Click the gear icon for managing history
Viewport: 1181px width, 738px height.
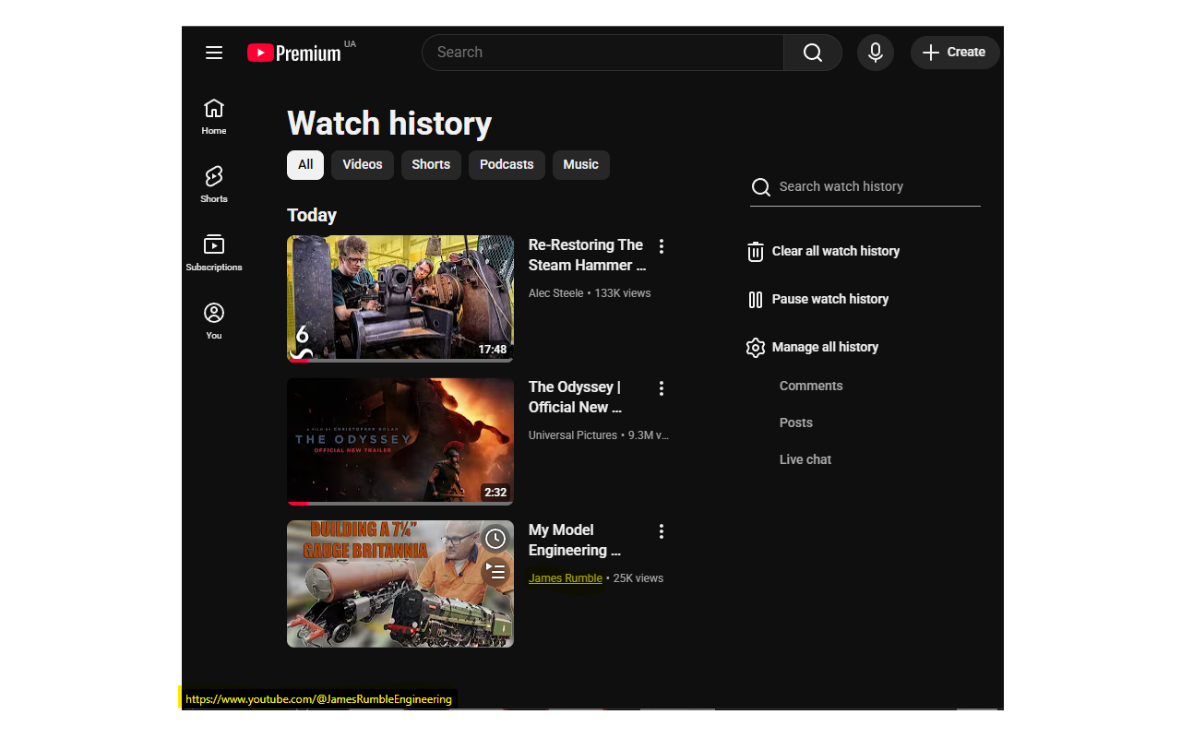click(x=756, y=348)
